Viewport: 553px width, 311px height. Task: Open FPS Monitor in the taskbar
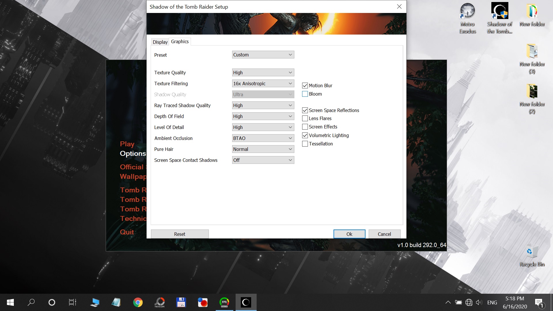click(x=224, y=302)
